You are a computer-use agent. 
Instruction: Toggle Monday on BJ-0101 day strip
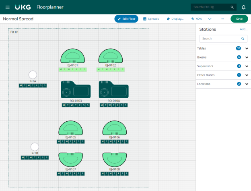click(x=61, y=69)
